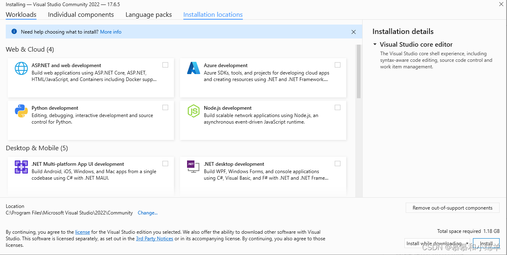The image size is (507, 255).
Task: Click .NET Multi-platform App UI development title
Action: pos(78,164)
